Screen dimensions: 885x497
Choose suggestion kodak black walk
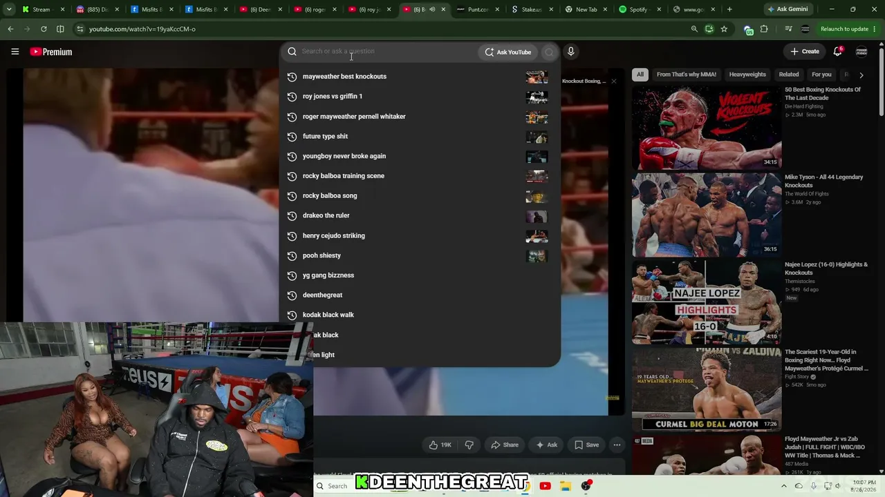pos(419,315)
